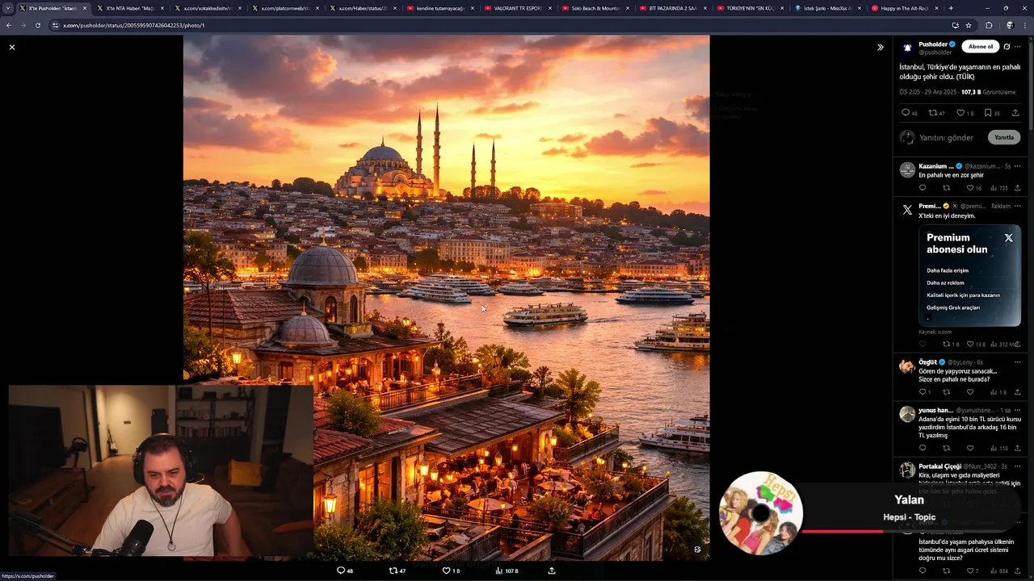Switch to BİT PAZARINDA 2 SAAT tab

click(673, 8)
